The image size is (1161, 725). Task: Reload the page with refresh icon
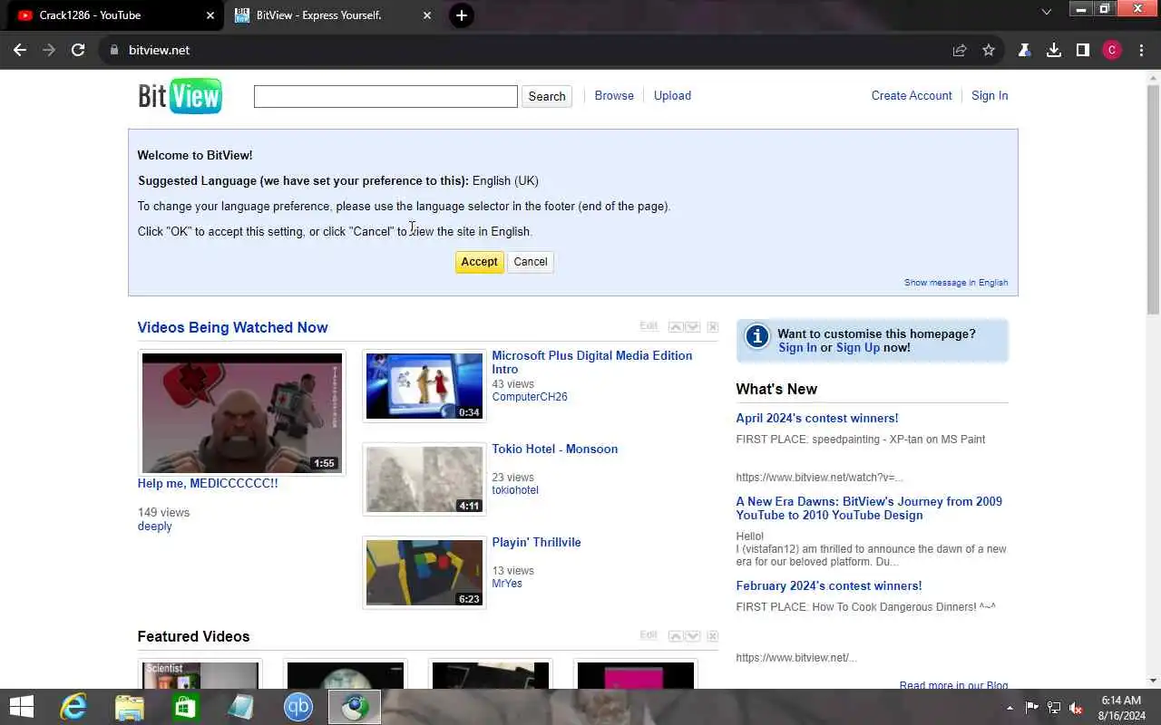pyautogui.click(x=78, y=50)
